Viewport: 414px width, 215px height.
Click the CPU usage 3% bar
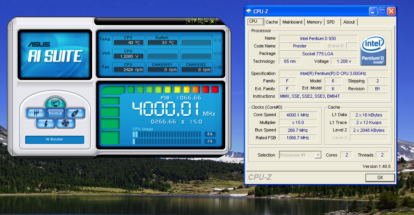pyautogui.click(x=167, y=141)
